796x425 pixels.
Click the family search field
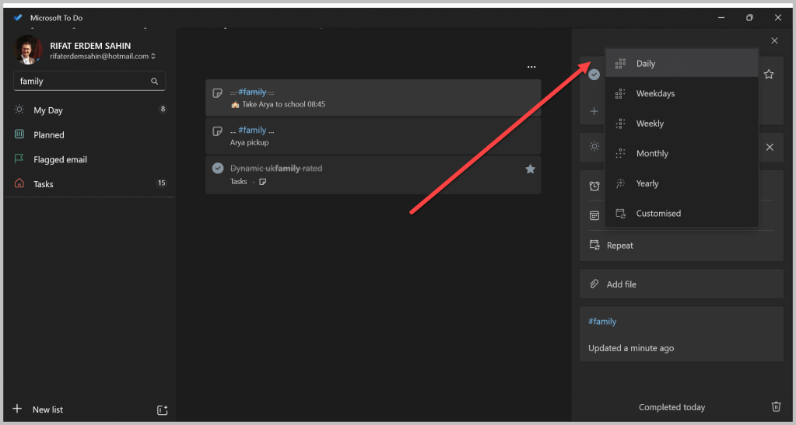pyautogui.click(x=89, y=81)
